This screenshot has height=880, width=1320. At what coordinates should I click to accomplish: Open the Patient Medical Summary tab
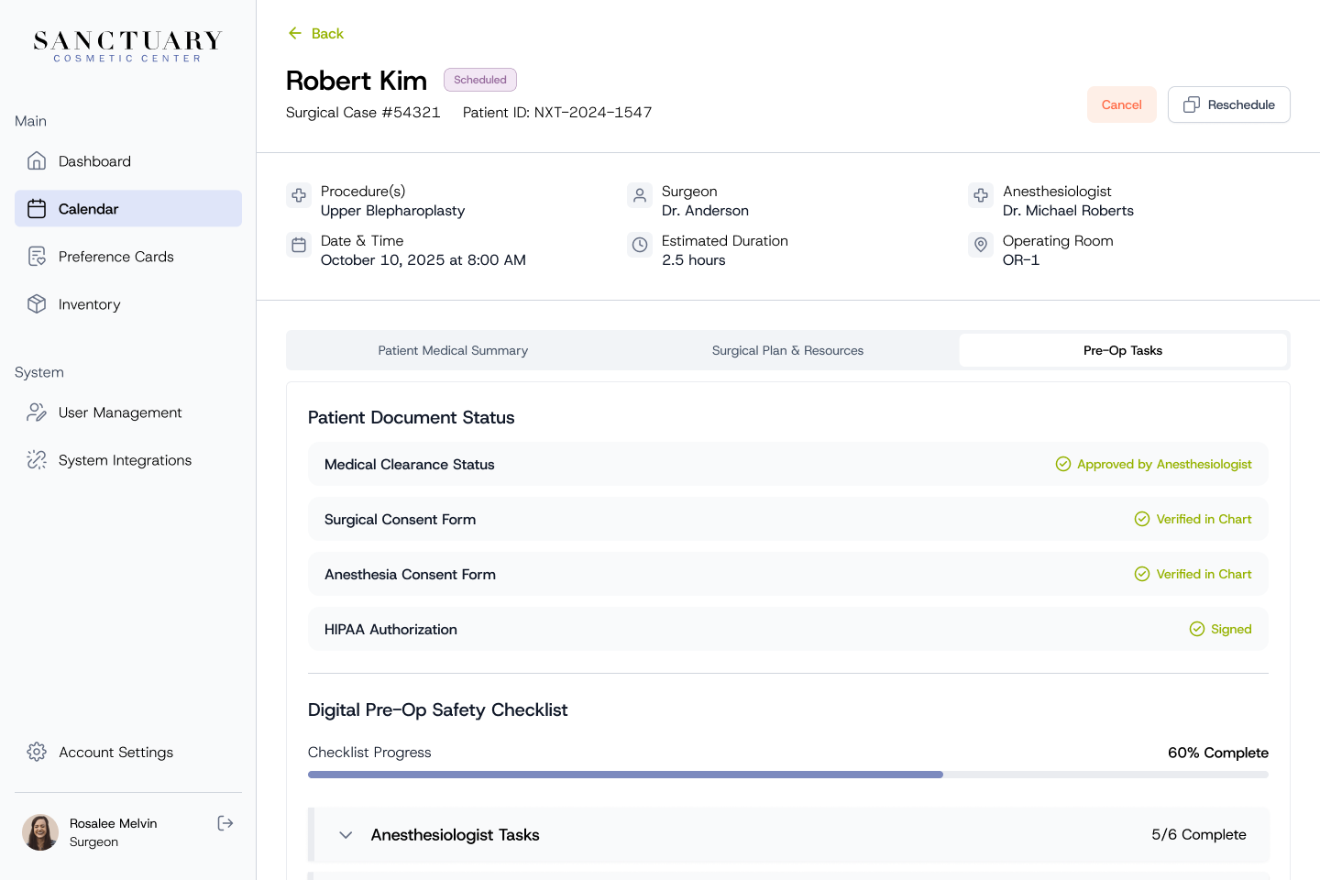pos(453,350)
